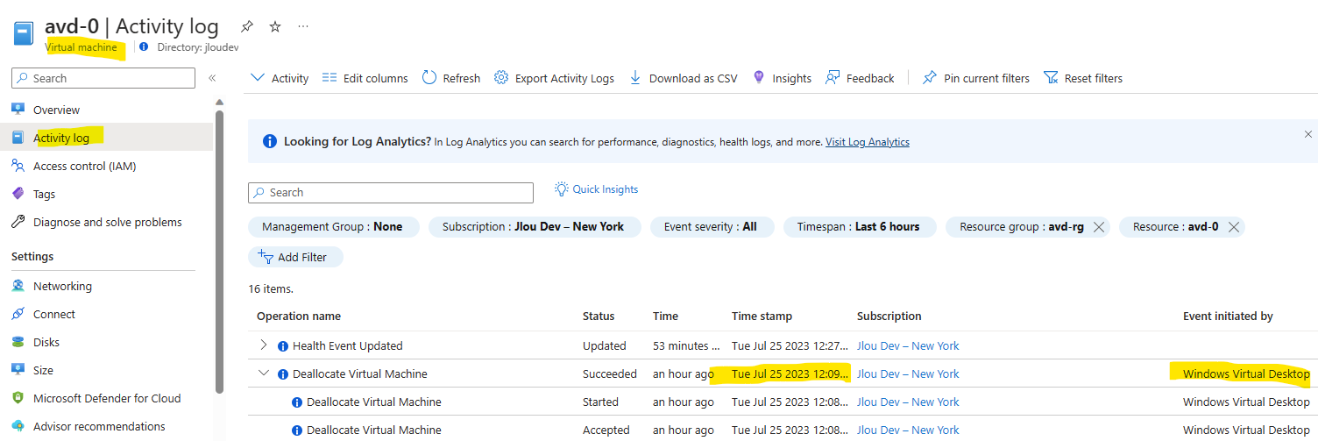
Task: Refresh the activity log
Action: click(451, 78)
